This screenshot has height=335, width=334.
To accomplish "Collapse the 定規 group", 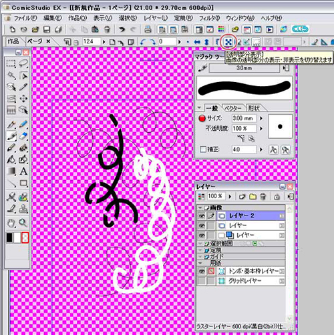I will [x=200, y=250].
